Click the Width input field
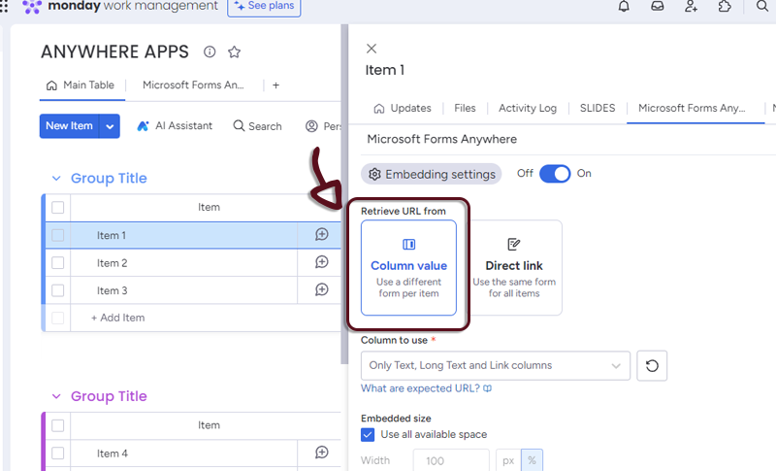Image resolution: width=776 pixels, height=471 pixels. tap(451, 459)
